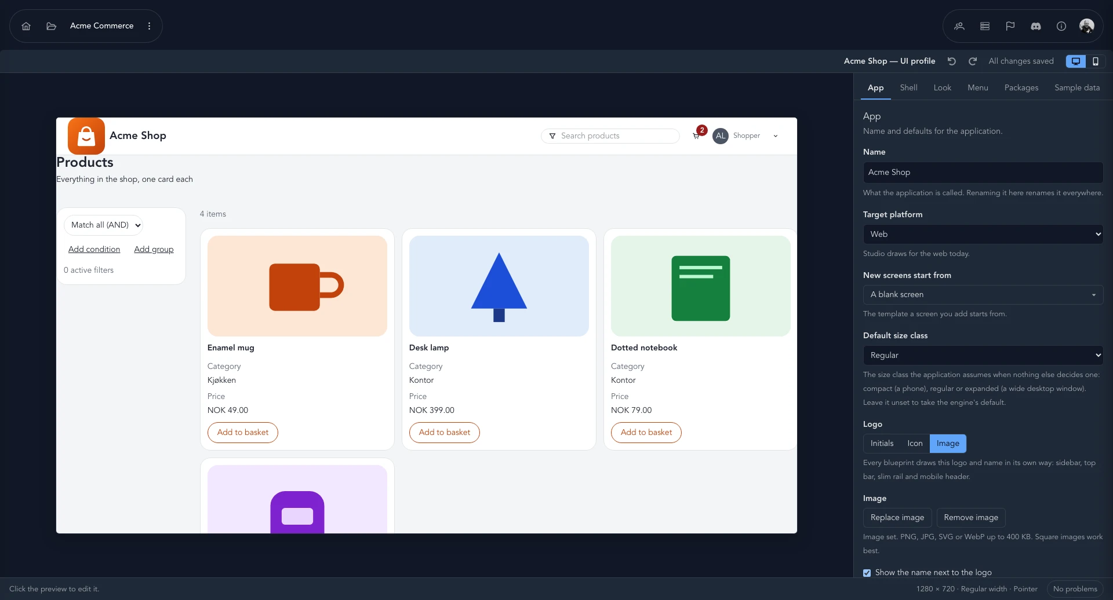Click the Add group link
This screenshot has width=1113, height=600.
(154, 250)
